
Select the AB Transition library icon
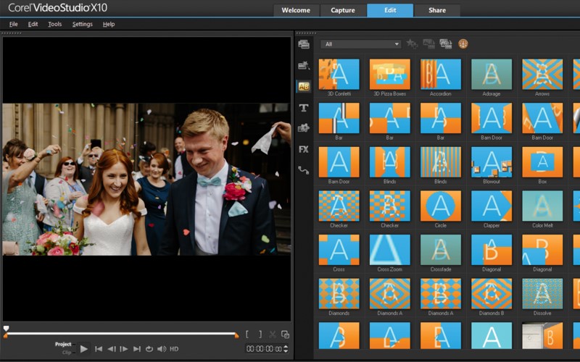pos(304,87)
